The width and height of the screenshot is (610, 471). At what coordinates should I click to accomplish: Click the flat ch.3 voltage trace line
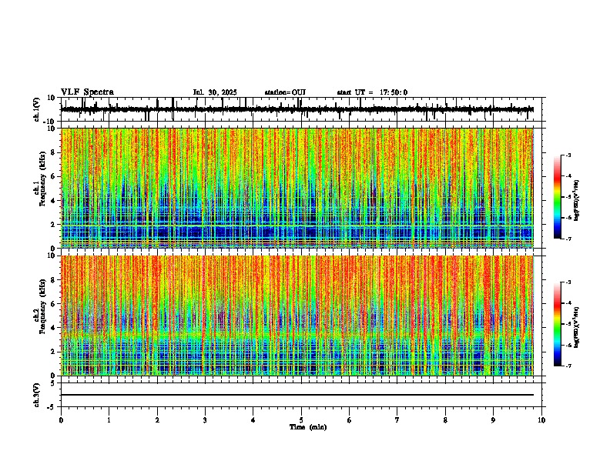297,395
